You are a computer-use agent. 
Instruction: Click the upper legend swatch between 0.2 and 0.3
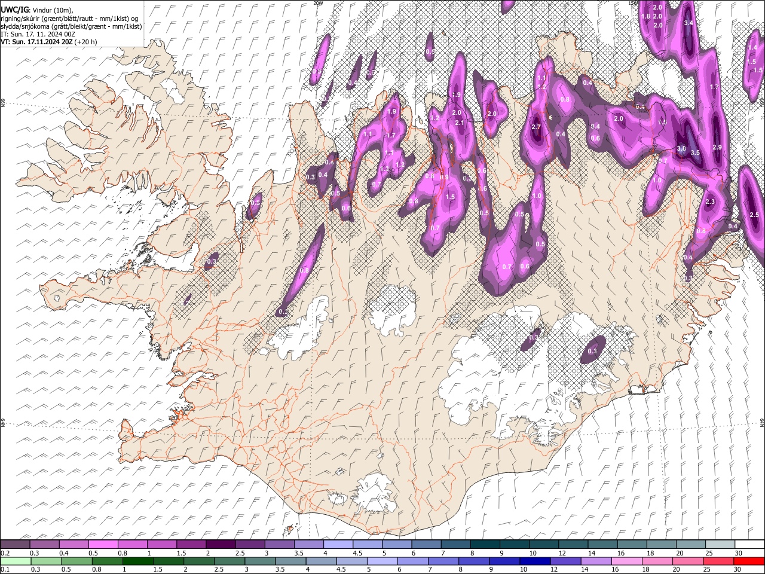(x=15, y=545)
